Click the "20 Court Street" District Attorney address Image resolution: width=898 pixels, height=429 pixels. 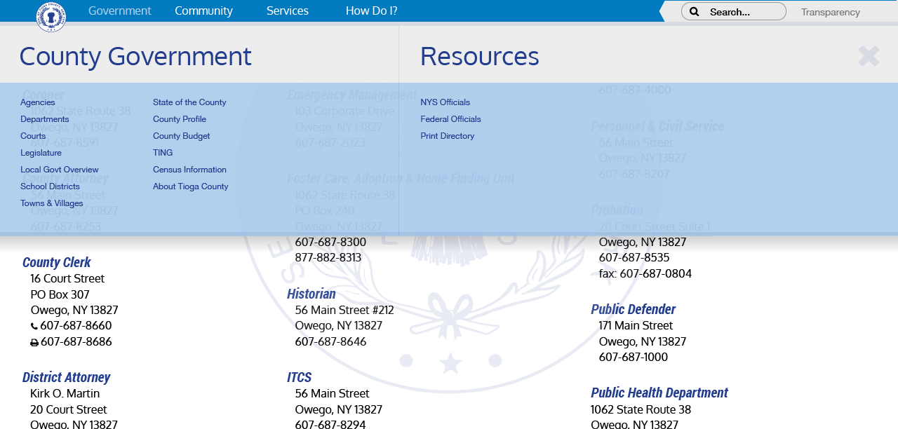(x=69, y=410)
